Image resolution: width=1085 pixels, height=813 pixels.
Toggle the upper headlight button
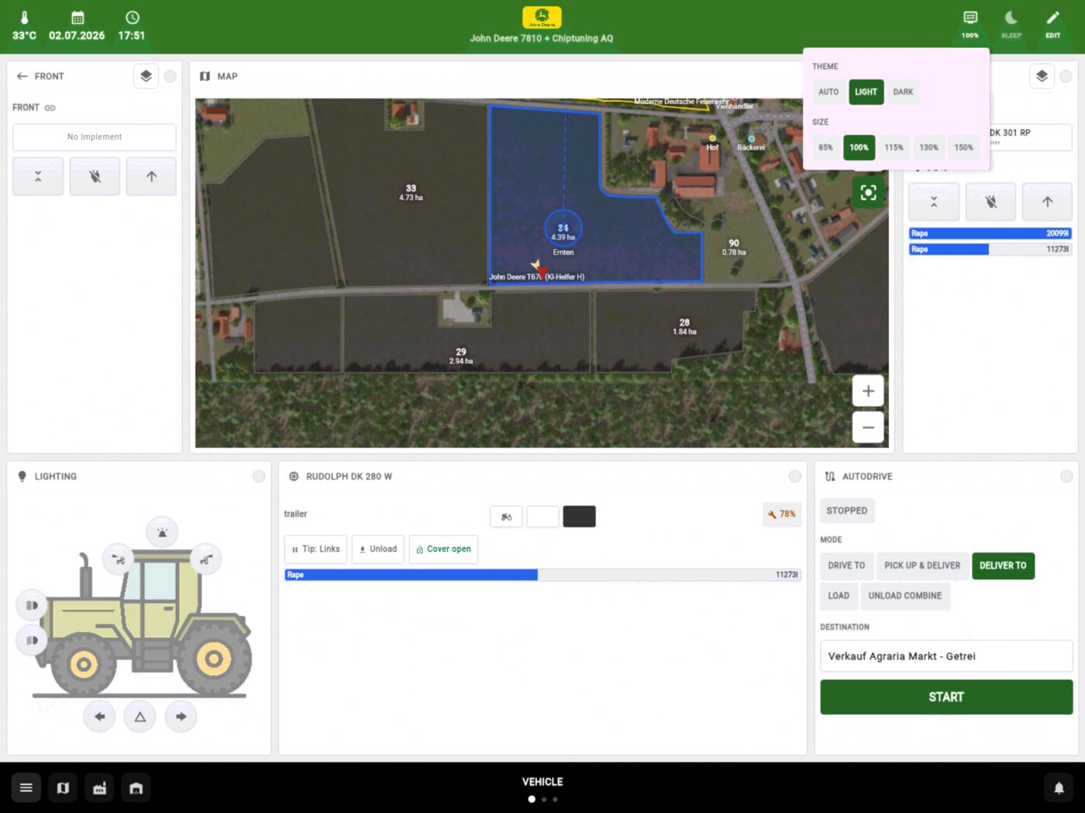(32, 605)
